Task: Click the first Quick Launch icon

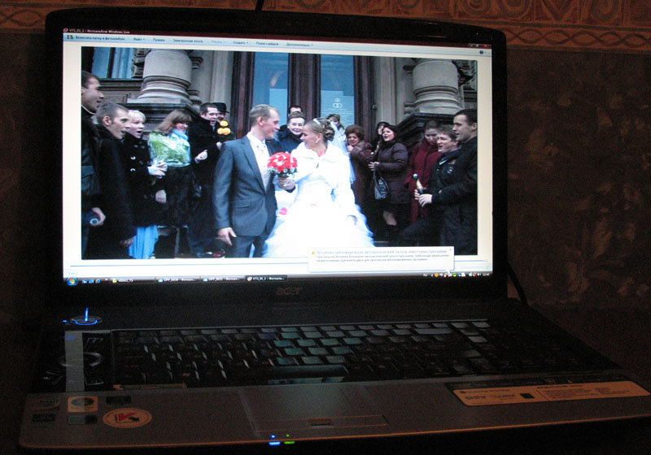Action: [84, 280]
